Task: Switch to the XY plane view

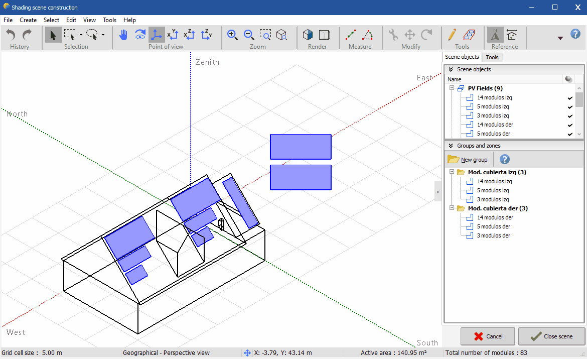Action: pyautogui.click(x=173, y=35)
